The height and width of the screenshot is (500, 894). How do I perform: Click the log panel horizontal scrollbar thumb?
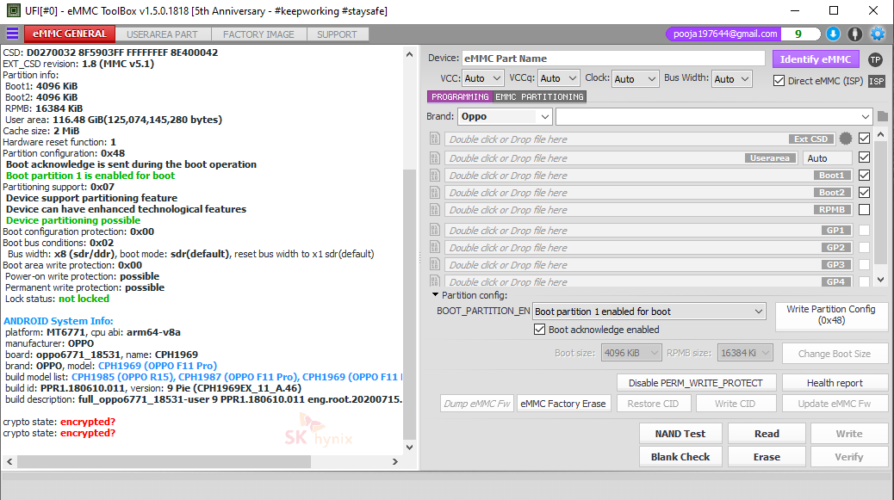tap(164, 462)
